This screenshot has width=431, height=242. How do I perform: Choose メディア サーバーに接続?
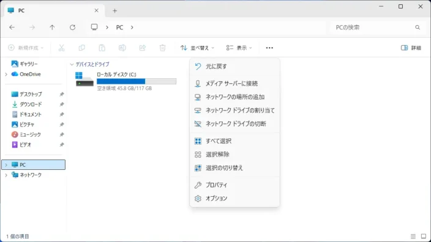click(234, 83)
